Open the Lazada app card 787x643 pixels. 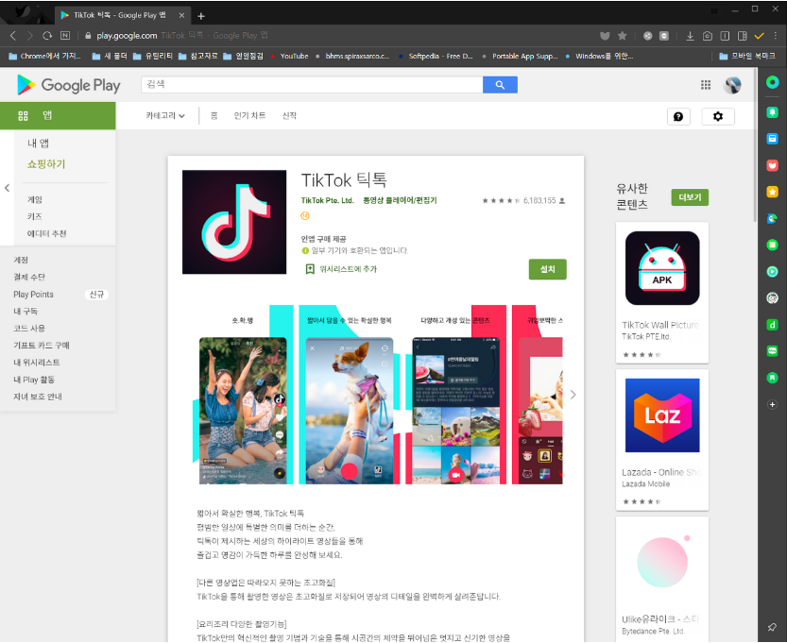click(x=662, y=440)
